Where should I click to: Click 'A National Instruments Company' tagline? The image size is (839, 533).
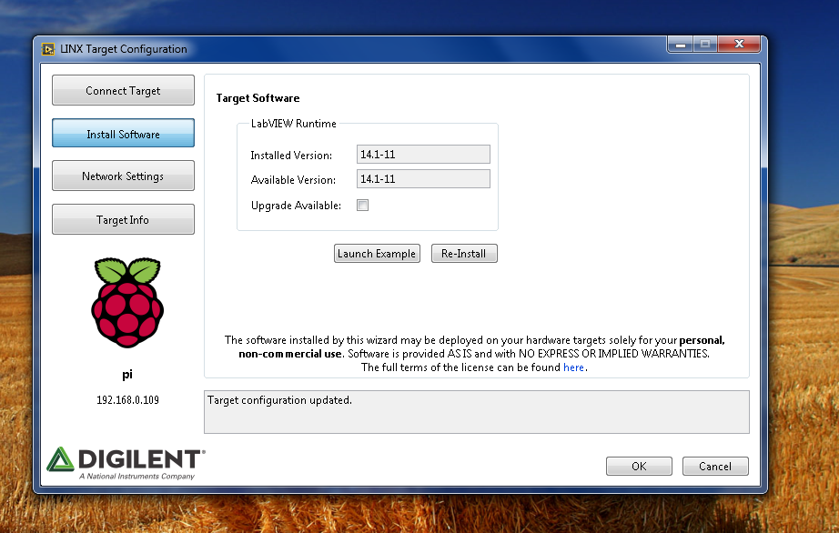[x=137, y=477]
